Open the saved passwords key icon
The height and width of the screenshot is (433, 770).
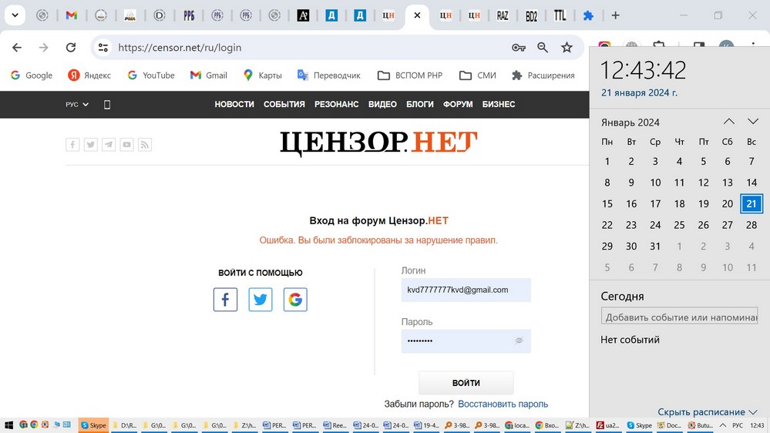coord(519,48)
